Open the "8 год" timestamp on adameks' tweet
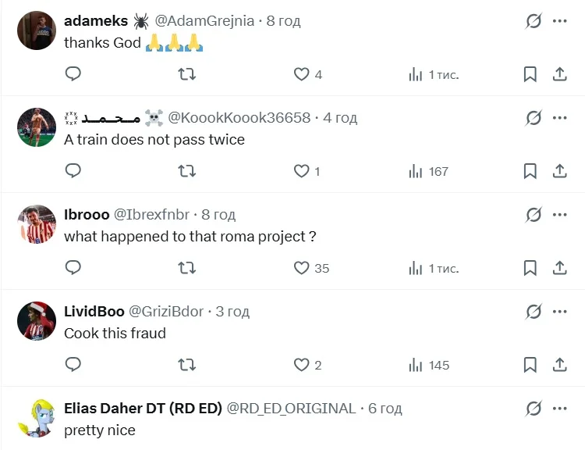 tap(283, 21)
